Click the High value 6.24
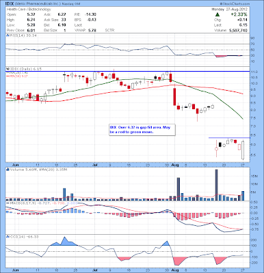Screen dimensions: 264x273 [31, 20]
